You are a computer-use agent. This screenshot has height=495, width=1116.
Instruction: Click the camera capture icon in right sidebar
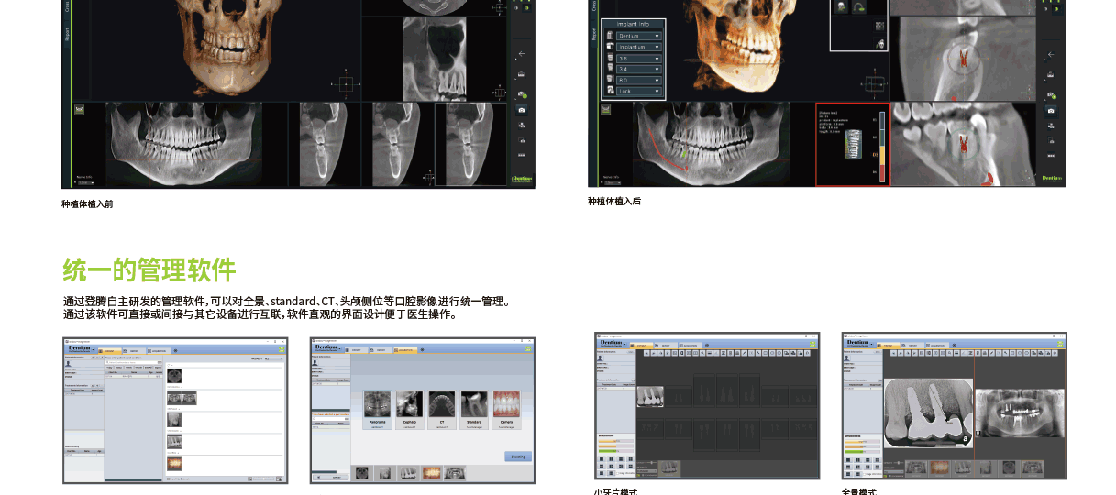(1051, 110)
